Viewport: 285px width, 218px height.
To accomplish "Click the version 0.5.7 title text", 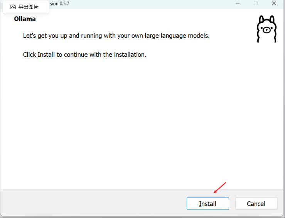I will [59, 3].
